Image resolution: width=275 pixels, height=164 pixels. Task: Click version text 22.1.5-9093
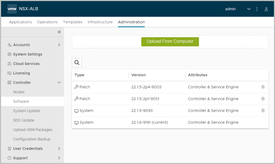[142, 111]
